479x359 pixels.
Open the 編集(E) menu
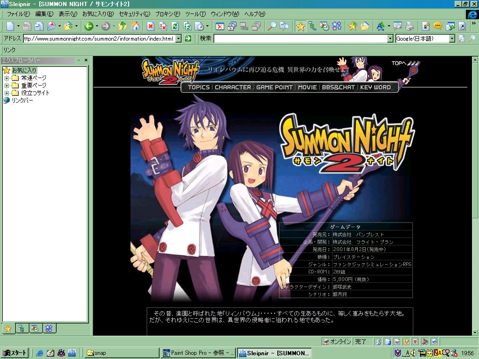(x=44, y=14)
